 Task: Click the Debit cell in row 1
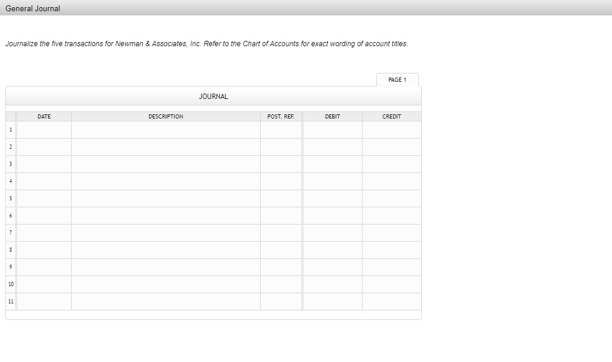[332, 130]
